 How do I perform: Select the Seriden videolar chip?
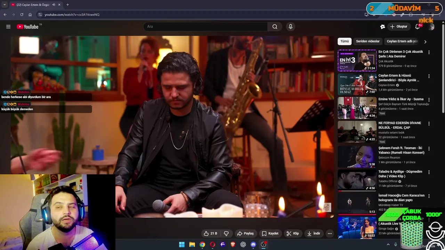pyautogui.click(x=368, y=41)
